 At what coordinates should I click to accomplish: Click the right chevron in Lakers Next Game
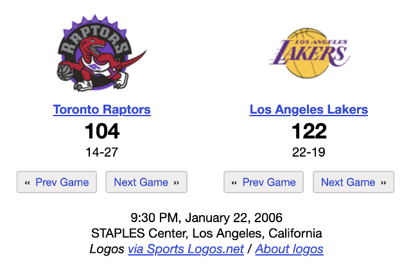pyautogui.click(x=383, y=182)
